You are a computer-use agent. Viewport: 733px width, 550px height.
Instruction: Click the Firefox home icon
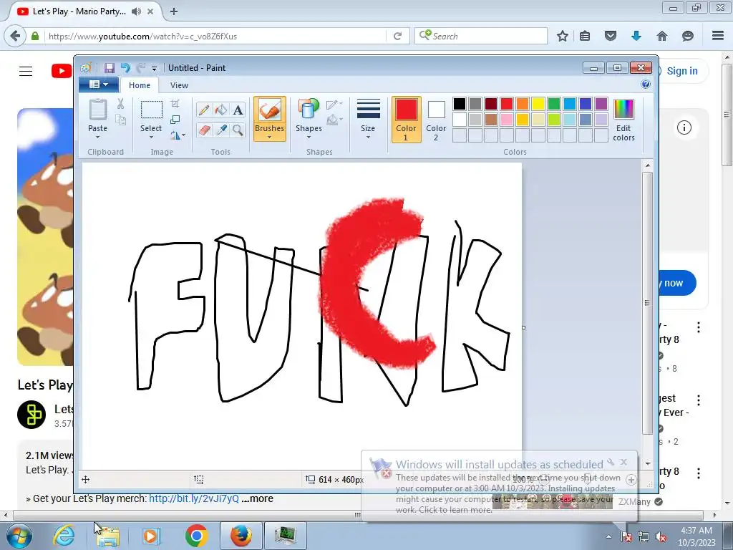[x=662, y=36]
